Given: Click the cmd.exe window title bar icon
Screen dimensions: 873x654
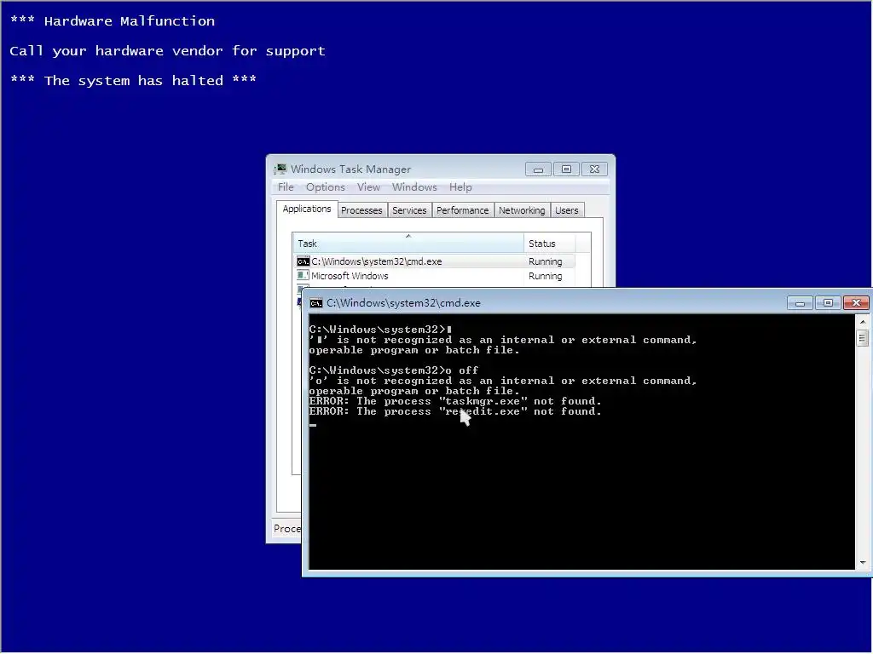Looking at the screenshot, I should tap(316, 303).
